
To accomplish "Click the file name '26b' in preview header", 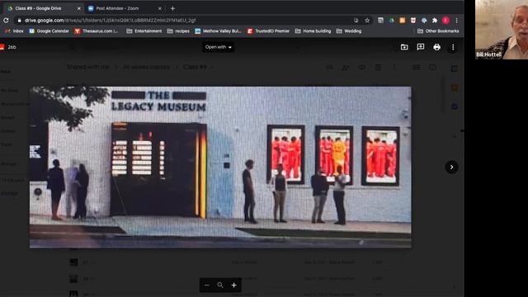I will pyautogui.click(x=12, y=47).
